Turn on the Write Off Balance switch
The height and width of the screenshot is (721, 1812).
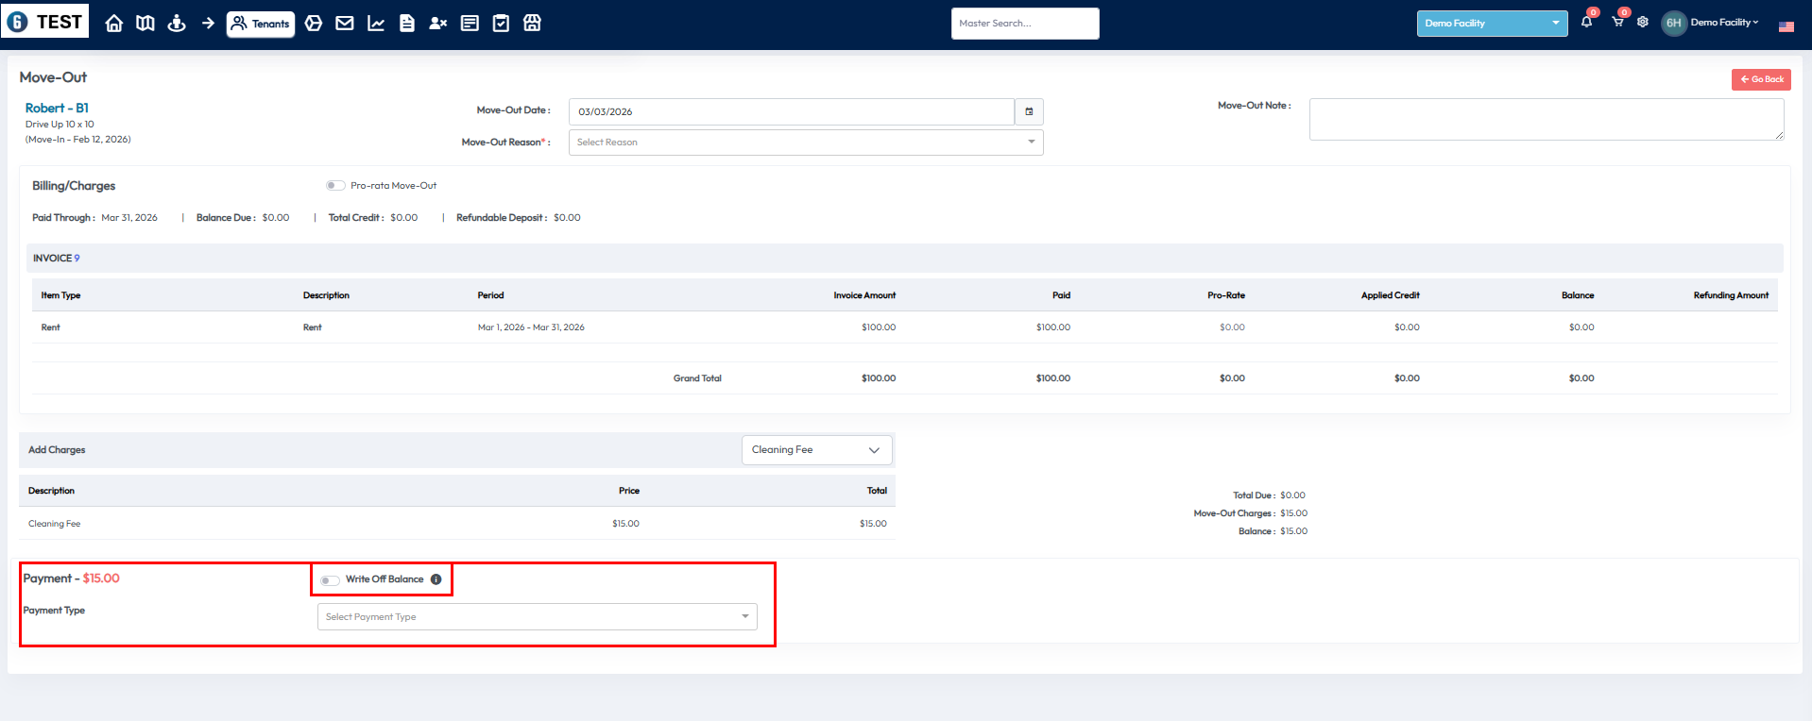click(330, 580)
